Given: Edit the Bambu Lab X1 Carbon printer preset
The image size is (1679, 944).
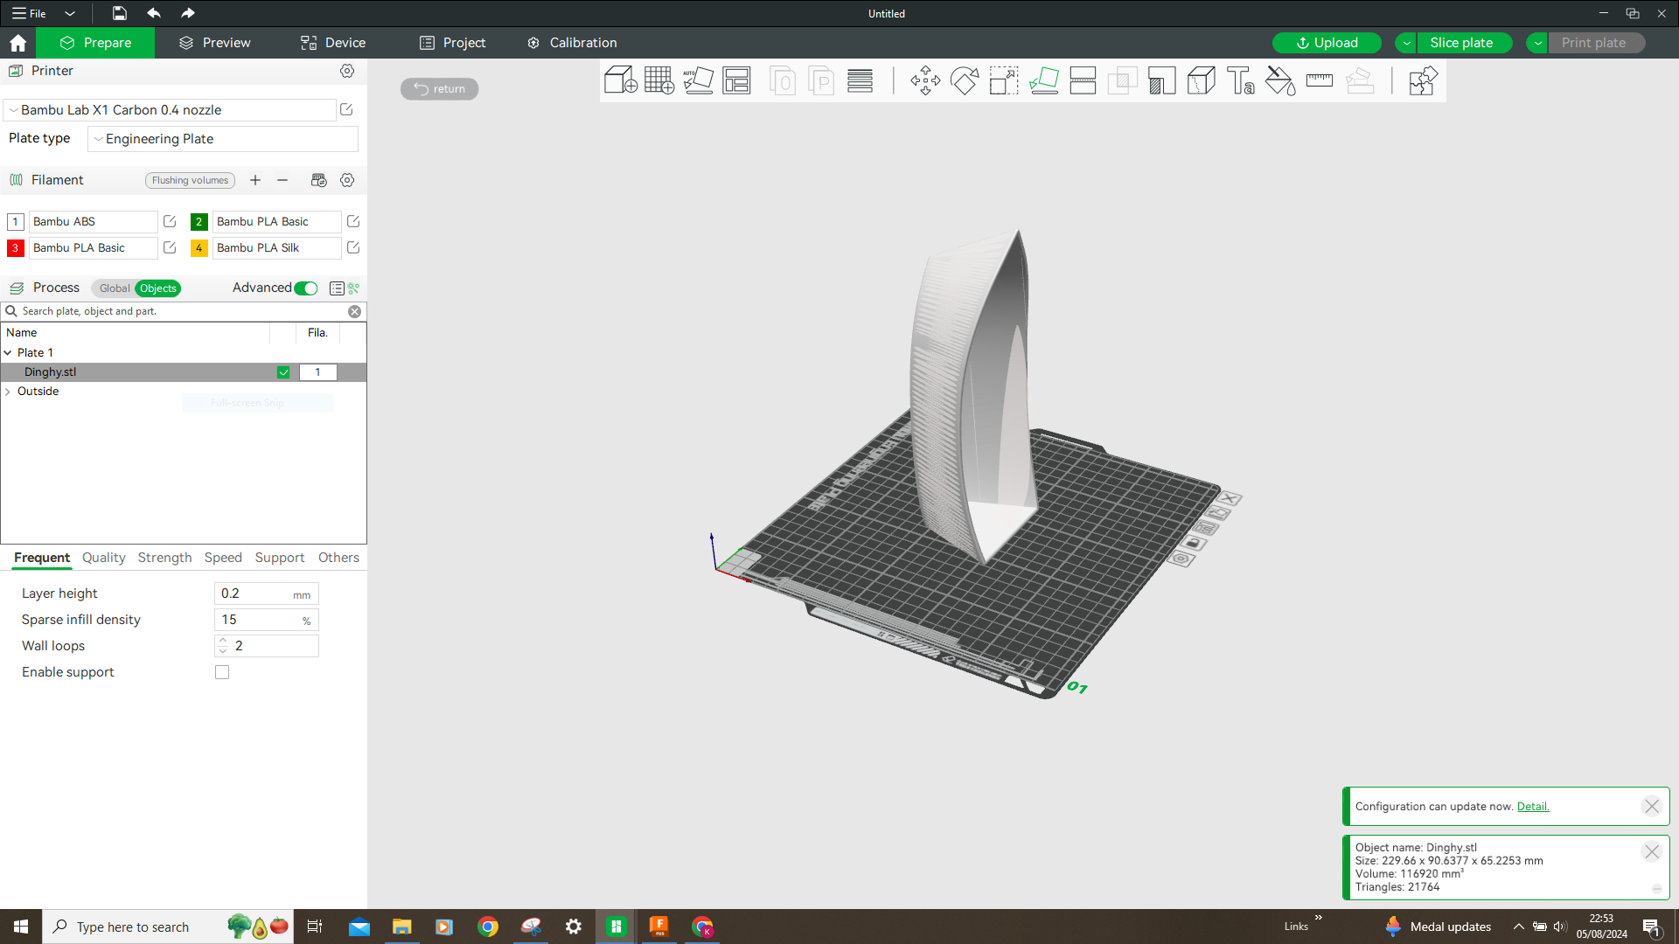Looking at the screenshot, I should pyautogui.click(x=346, y=109).
